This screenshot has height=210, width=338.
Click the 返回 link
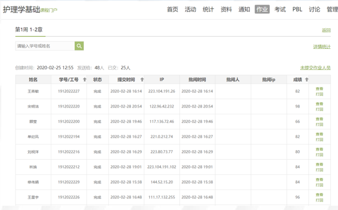pos(326,30)
